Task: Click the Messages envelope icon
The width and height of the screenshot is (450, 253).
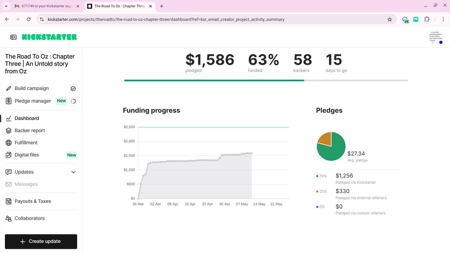Action: point(8,184)
